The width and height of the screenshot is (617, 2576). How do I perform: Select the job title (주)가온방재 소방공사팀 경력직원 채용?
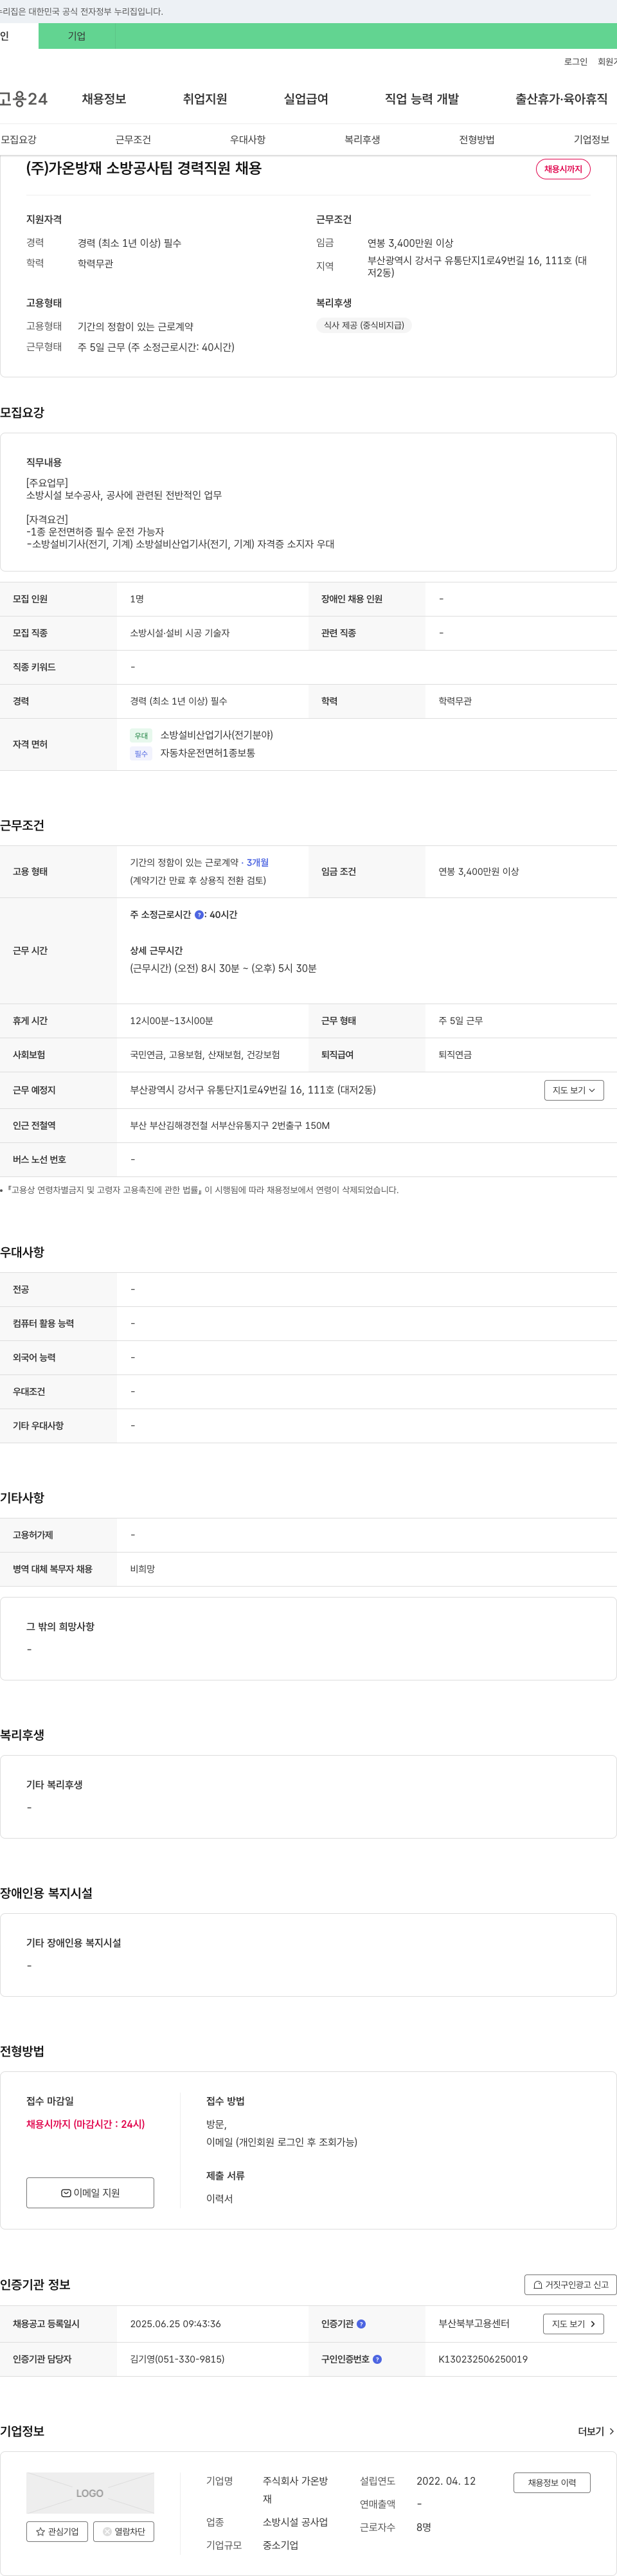pyautogui.click(x=144, y=168)
